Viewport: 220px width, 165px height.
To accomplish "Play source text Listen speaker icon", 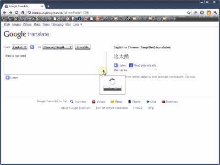I will pyautogui.click(x=7, y=77).
